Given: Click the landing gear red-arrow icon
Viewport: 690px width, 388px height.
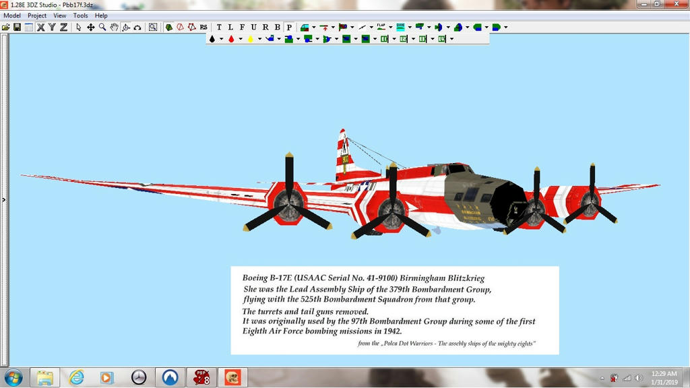Looking at the screenshot, I should [324, 27].
